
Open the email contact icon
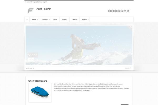tap(110, 11)
